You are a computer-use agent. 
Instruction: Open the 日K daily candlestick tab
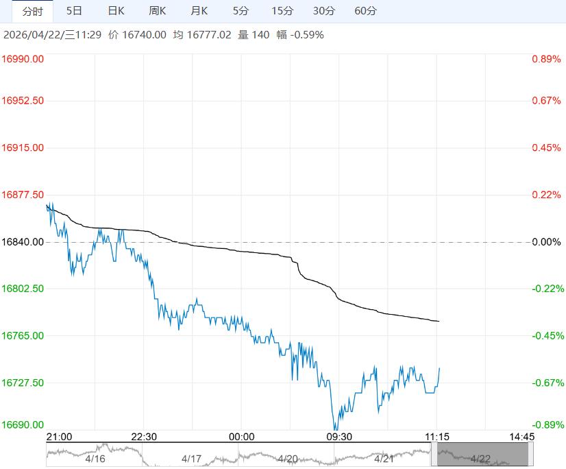coord(116,11)
